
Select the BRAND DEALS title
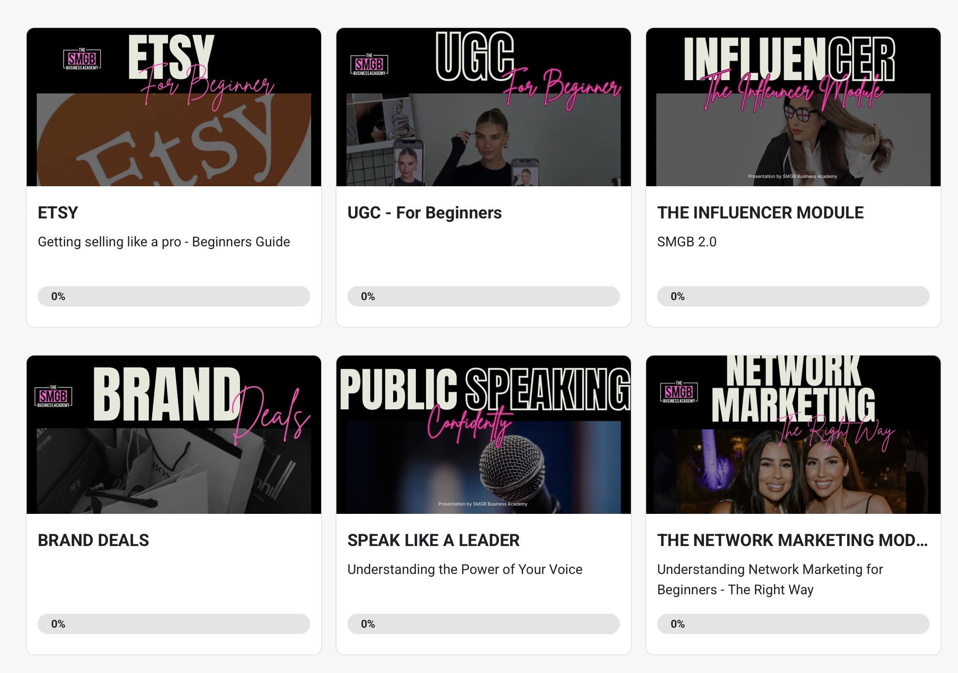[94, 540]
